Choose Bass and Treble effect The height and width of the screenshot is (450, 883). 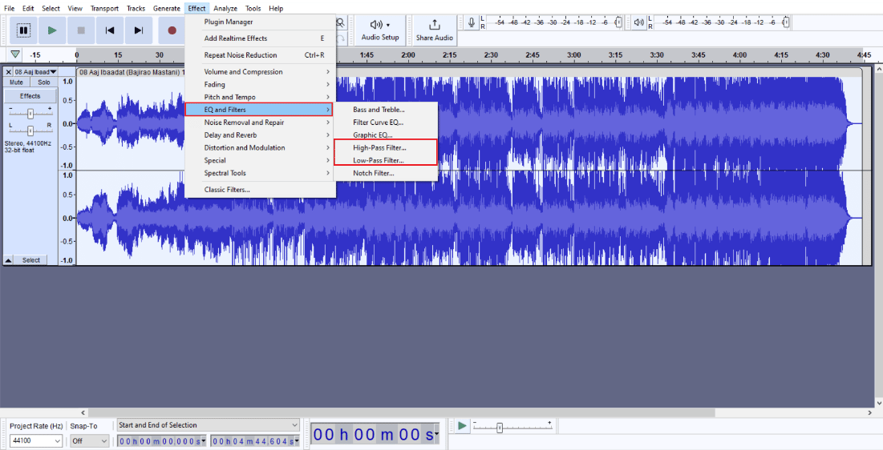pos(386,110)
